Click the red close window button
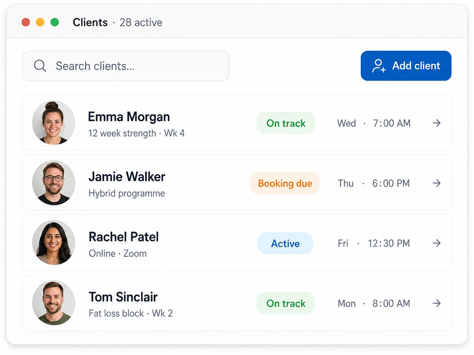This screenshot has height=355, width=474. point(26,22)
